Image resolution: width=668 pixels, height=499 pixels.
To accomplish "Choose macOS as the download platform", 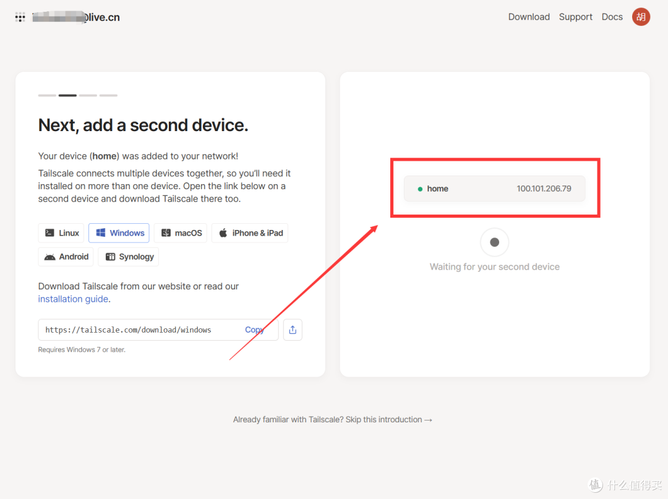I will tap(181, 233).
